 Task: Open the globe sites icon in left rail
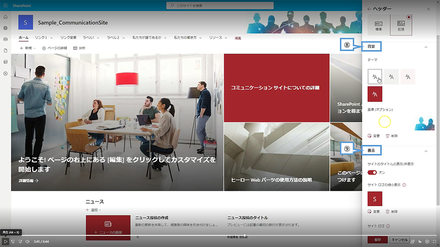[5, 28]
